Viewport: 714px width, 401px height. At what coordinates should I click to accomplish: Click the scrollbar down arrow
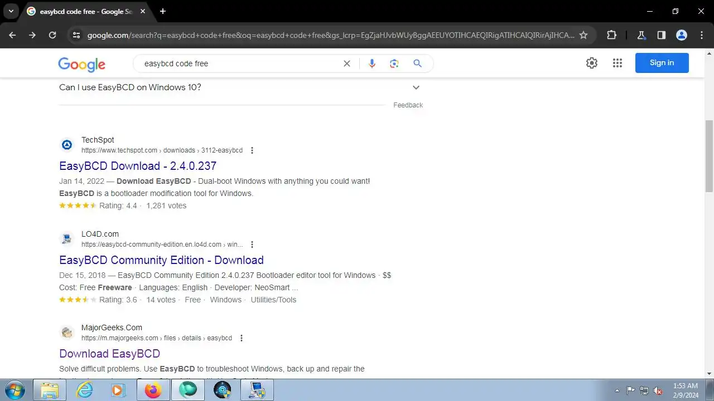click(x=710, y=374)
